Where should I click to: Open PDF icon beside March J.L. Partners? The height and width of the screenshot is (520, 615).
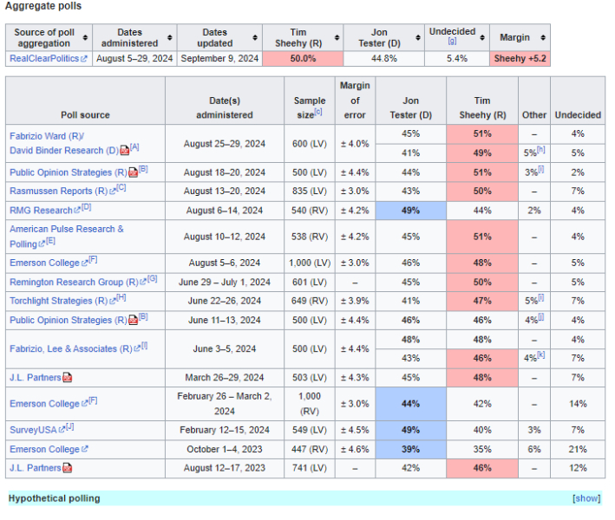click(67, 377)
